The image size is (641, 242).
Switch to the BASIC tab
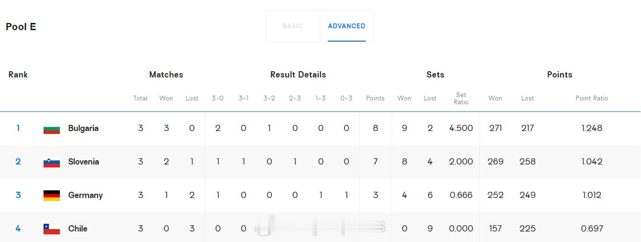(x=292, y=26)
